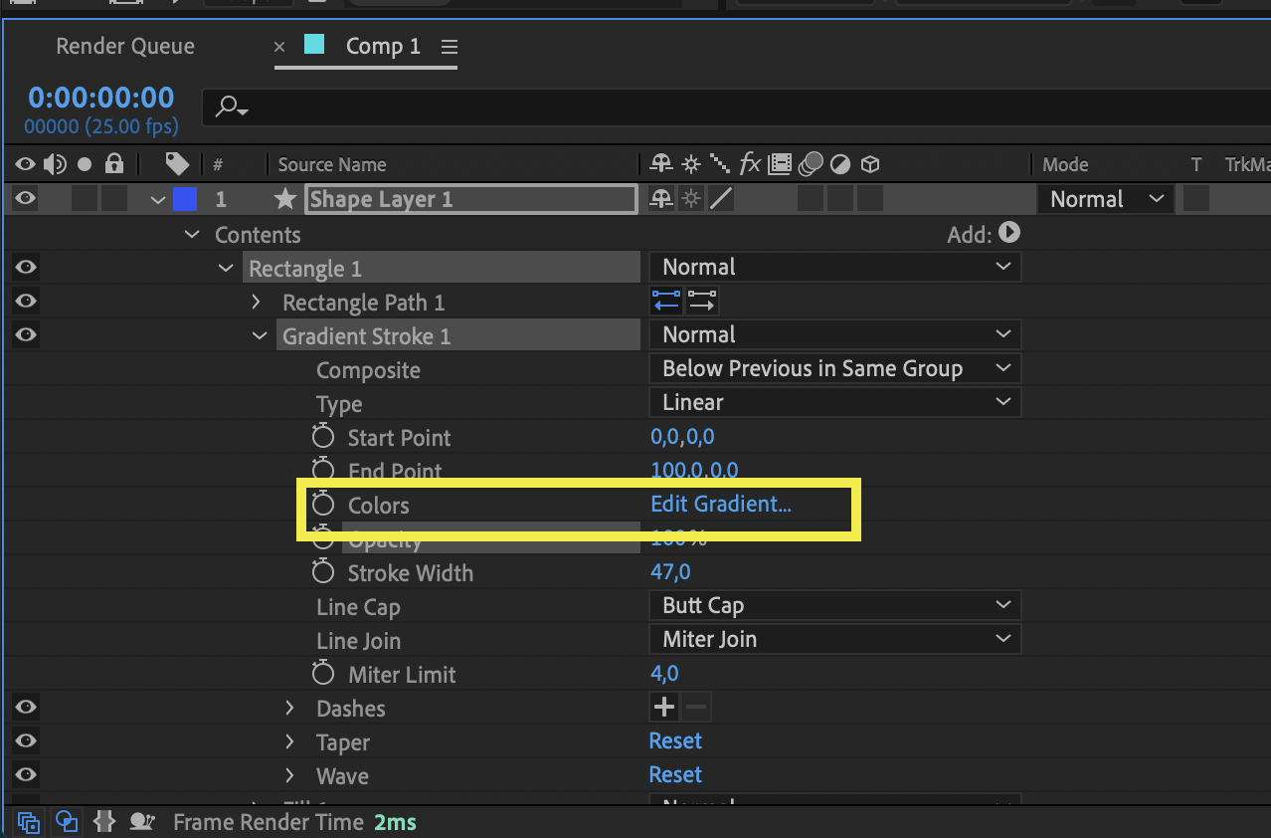Click the Reset link for Wave
The height and width of the screenshot is (838, 1271).
tap(675, 774)
